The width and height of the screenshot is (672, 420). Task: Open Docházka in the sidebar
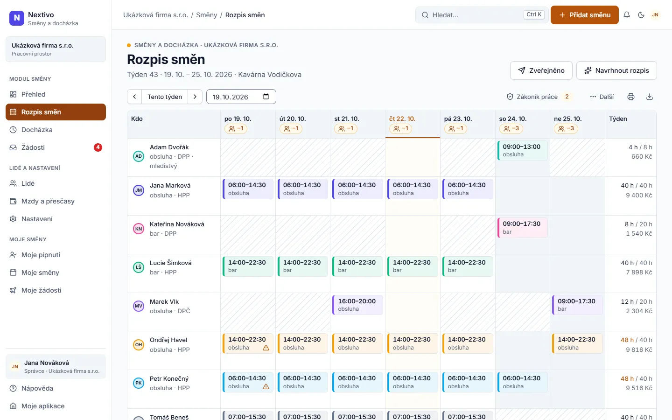56,130
